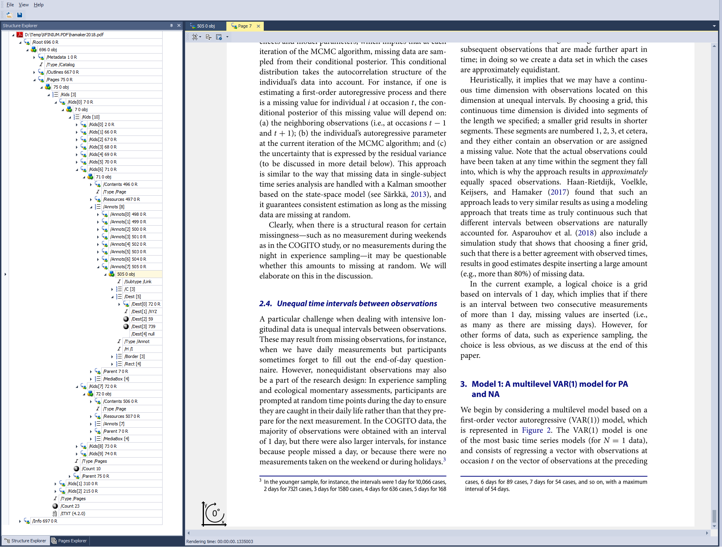The width and height of the screenshot is (722, 547).
Task: Switch to the Pages Explorer tab
Action: tap(69, 541)
